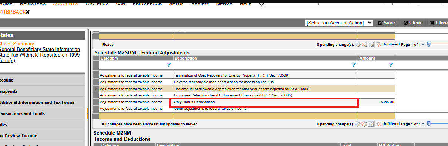Open the BRIDGEBACK menu
The image size is (448, 146).
point(147,4)
